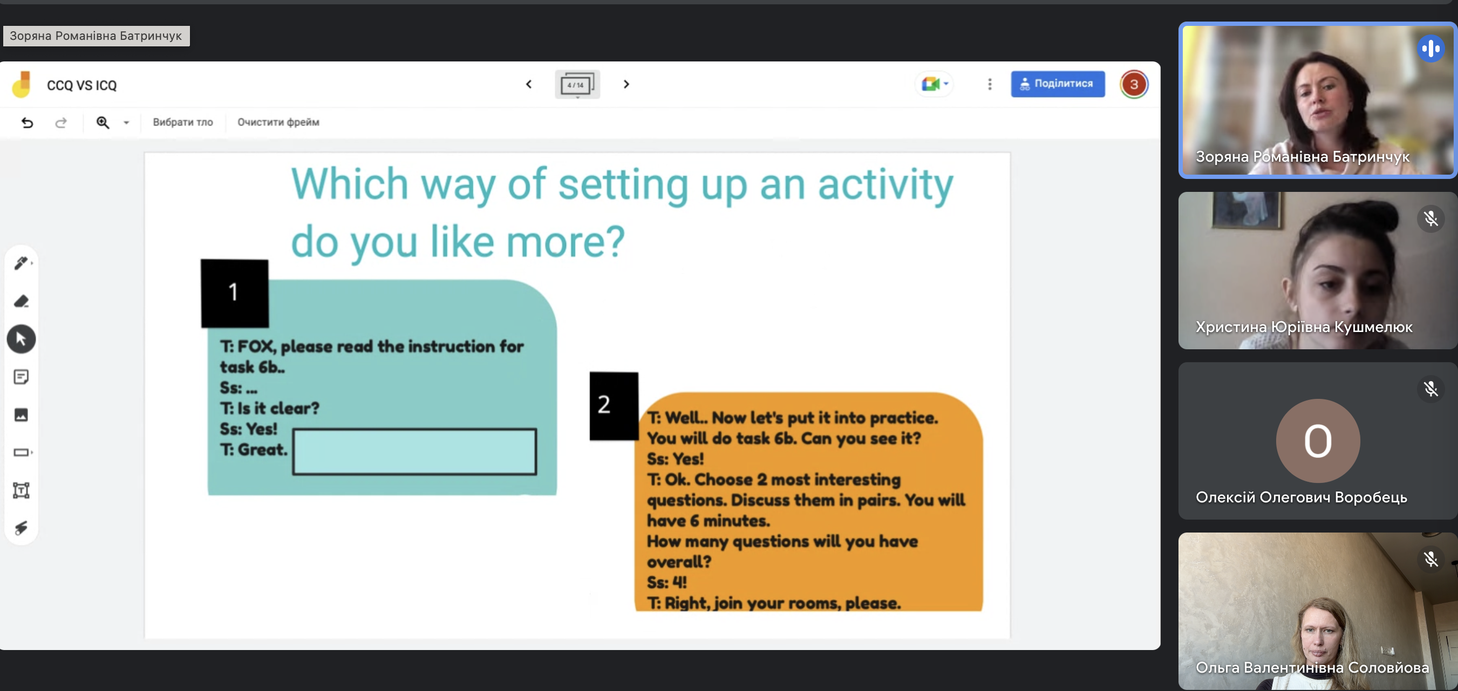1458x691 pixels.
Task: Click the Вибрати тло option
Action: (183, 122)
